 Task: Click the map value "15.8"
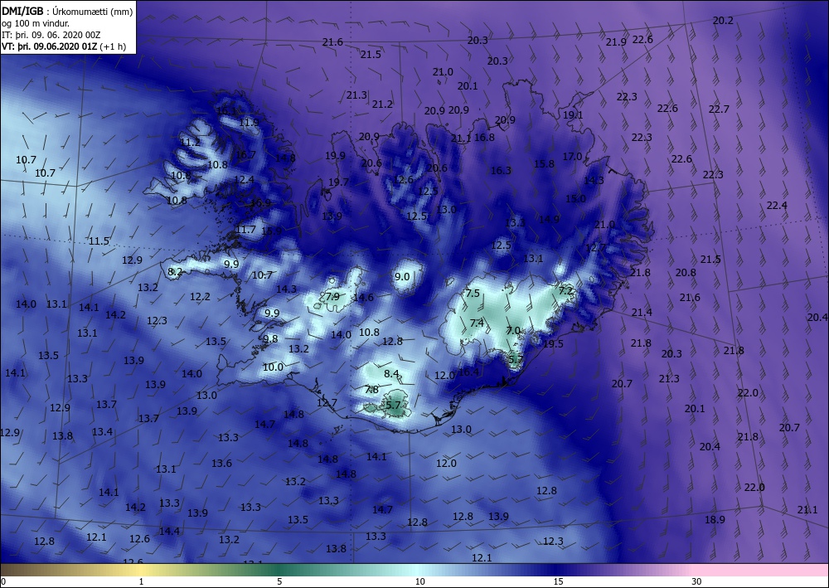click(544, 164)
